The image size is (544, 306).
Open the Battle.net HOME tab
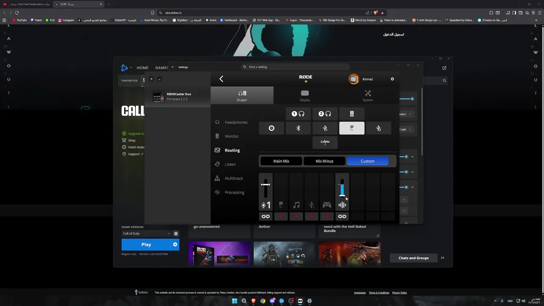coord(142,68)
